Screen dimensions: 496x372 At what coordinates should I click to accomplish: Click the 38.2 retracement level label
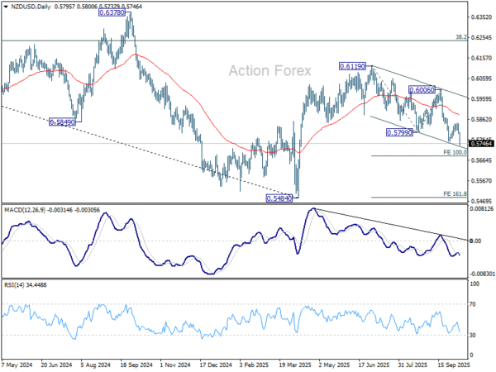click(x=461, y=37)
